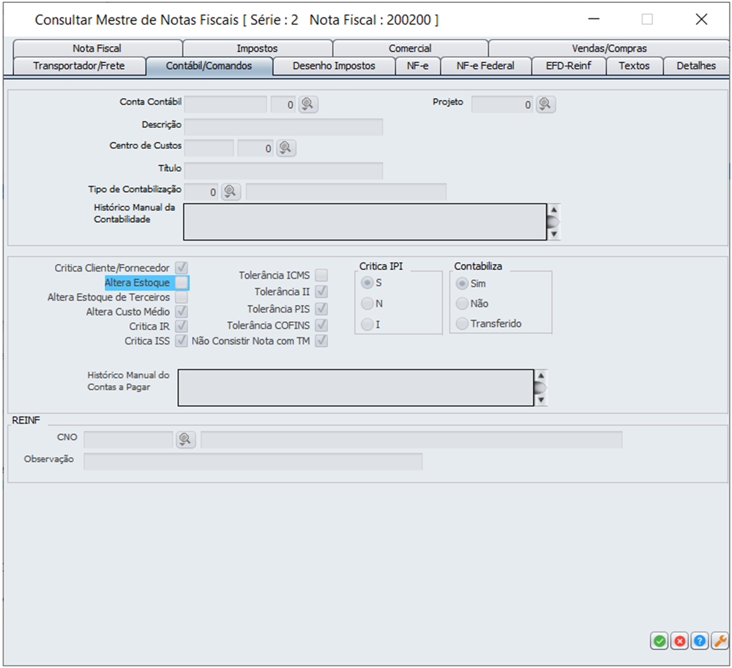Open NF-e Federal tab
Viewport: 732px width, 668px height.
tap(485, 66)
